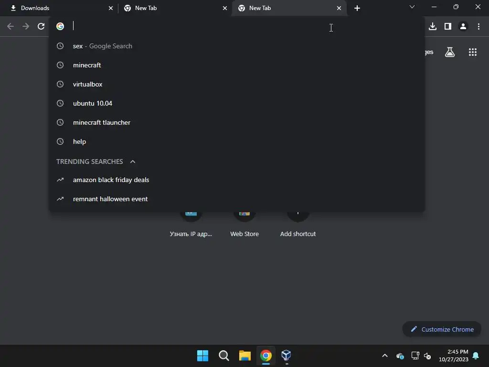The width and height of the screenshot is (489, 367).
Task: Reload the current page
Action: click(41, 27)
